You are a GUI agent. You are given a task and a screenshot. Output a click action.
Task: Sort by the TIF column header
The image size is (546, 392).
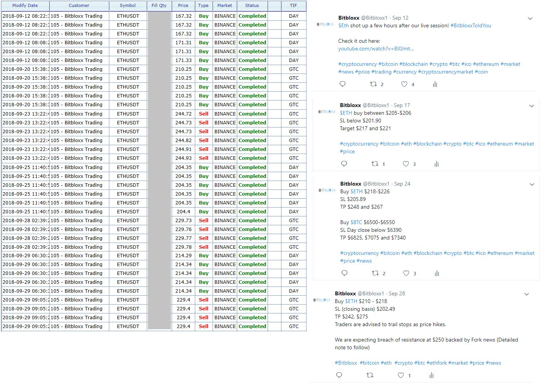pyautogui.click(x=293, y=6)
